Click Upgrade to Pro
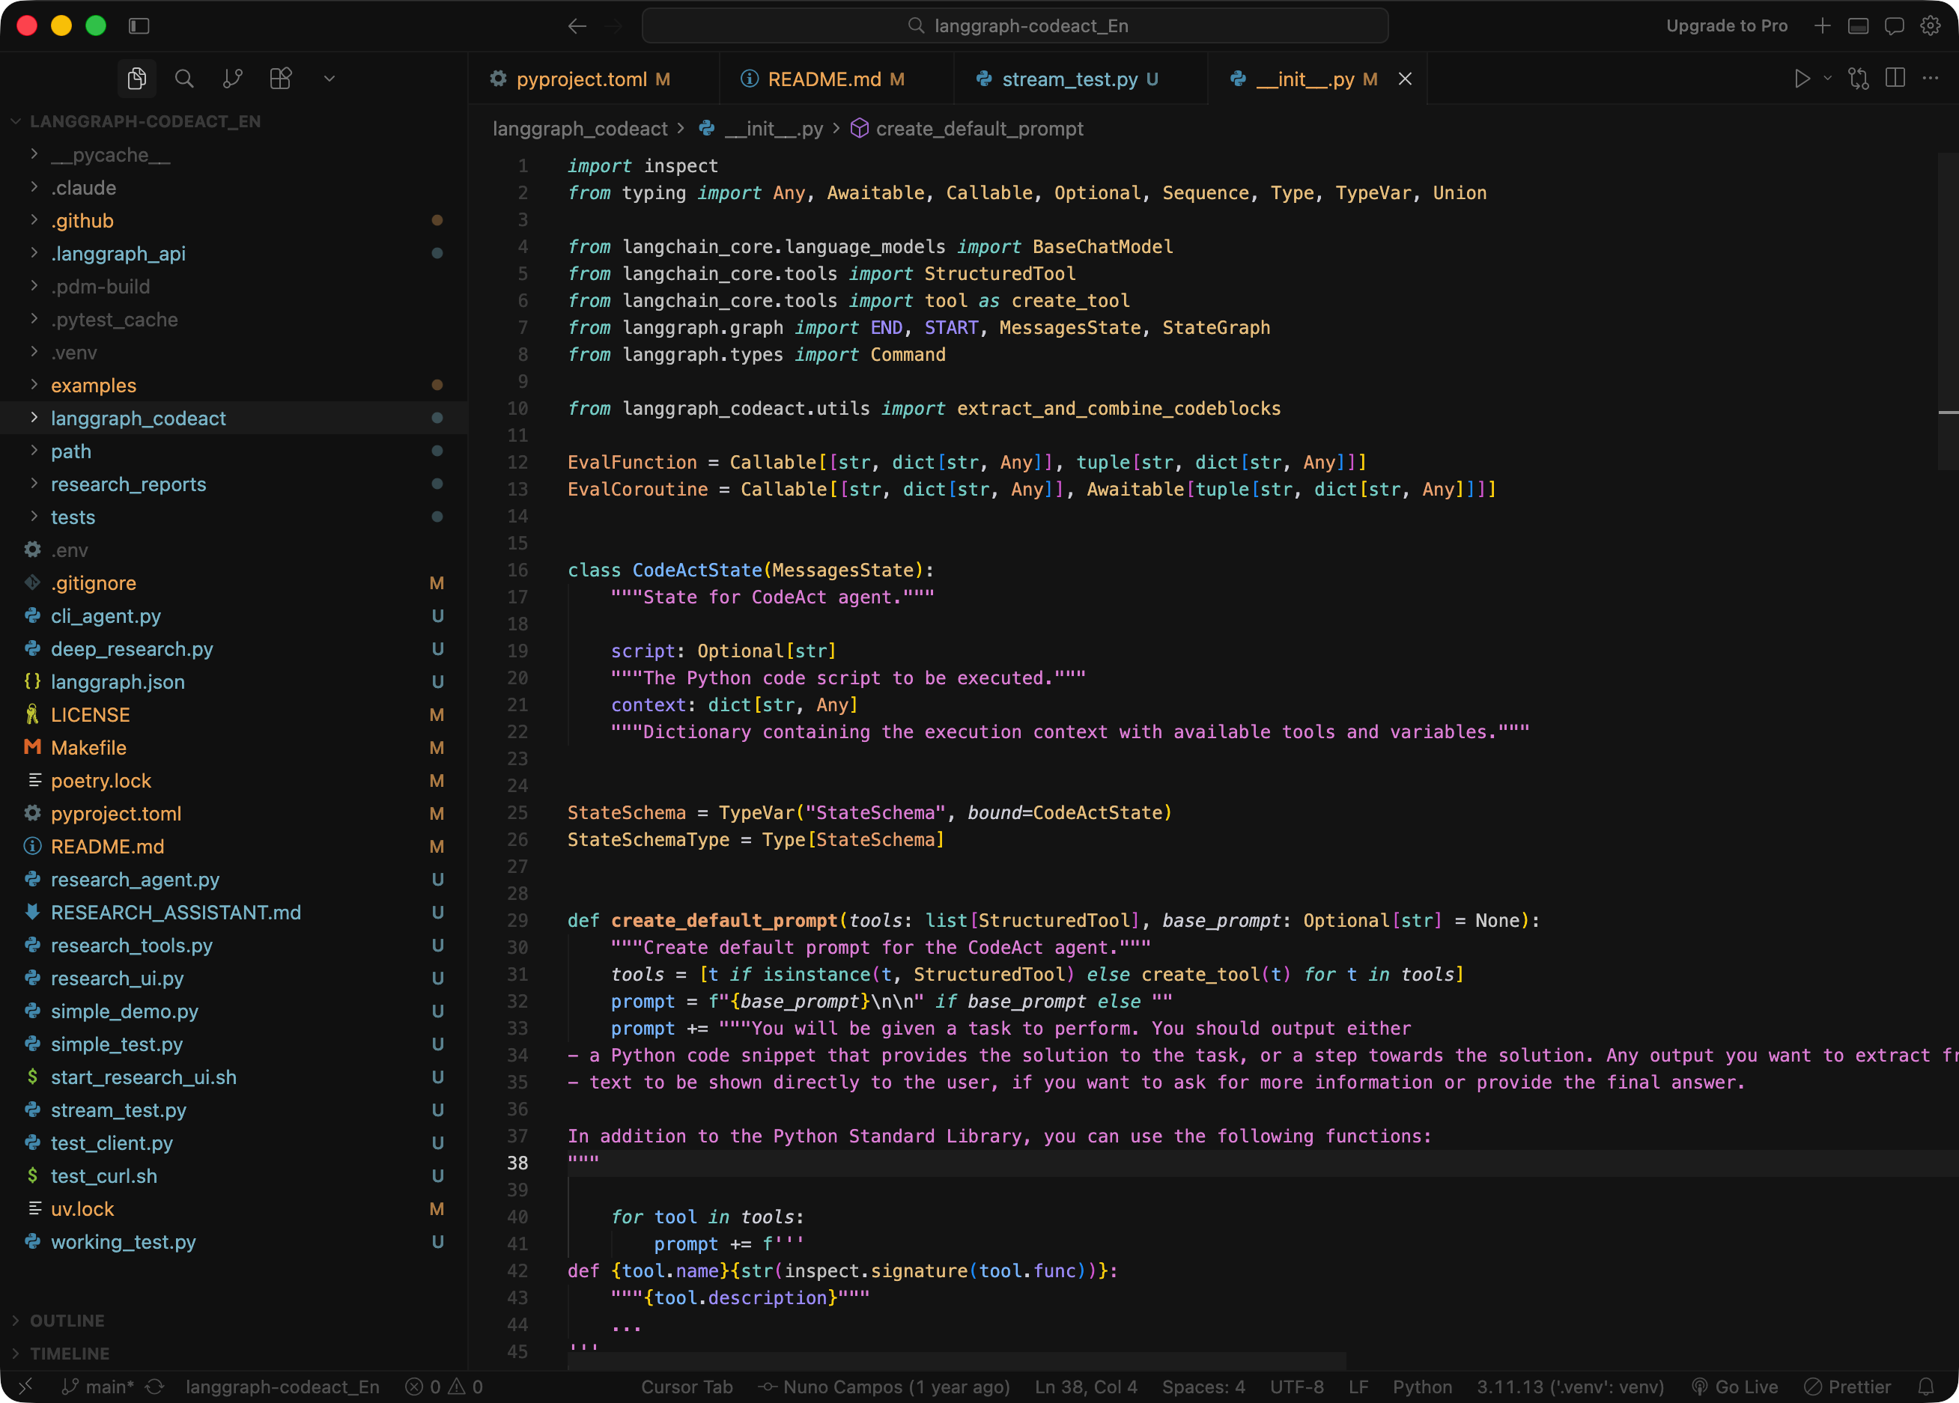This screenshot has height=1403, width=1959. point(1726,26)
